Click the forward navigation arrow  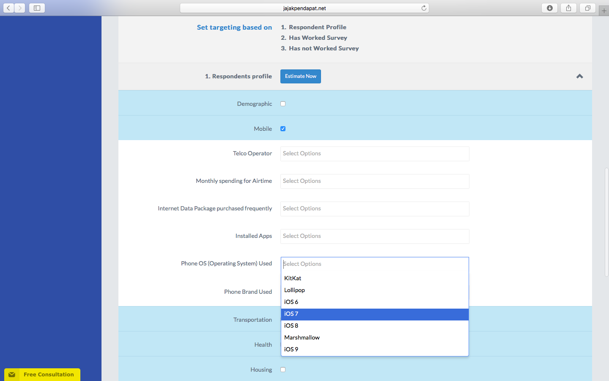coord(19,8)
